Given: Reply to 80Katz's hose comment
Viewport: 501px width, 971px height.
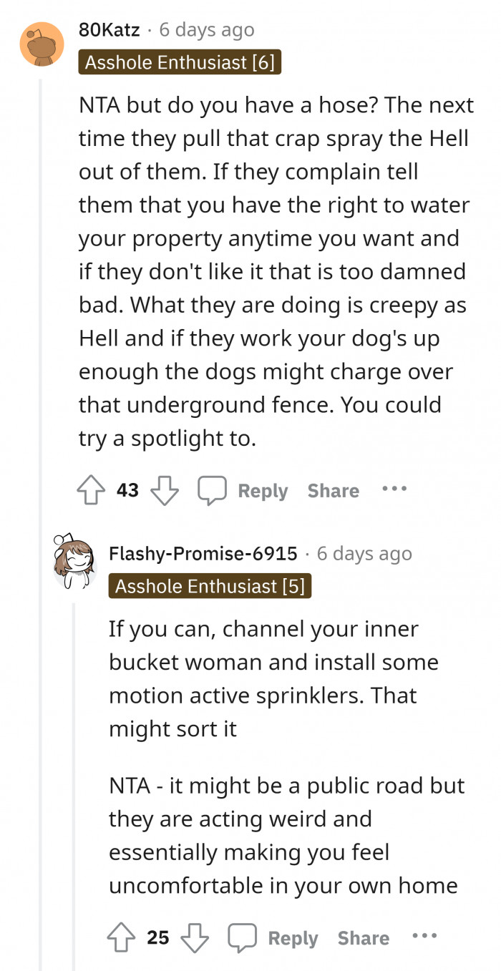Looking at the screenshot, I should coord(262,491).
